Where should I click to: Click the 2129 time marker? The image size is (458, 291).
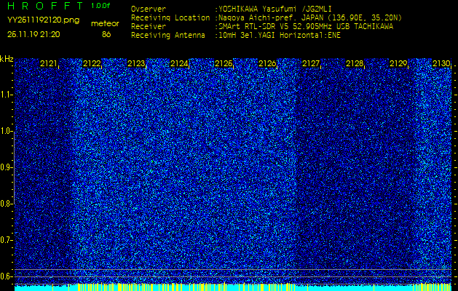(398, 63)
